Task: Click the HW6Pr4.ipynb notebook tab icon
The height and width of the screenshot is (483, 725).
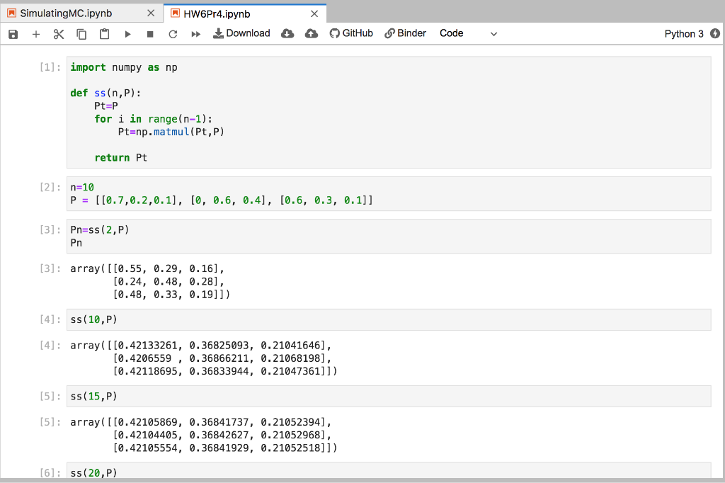Action: [x=176, y=13]
